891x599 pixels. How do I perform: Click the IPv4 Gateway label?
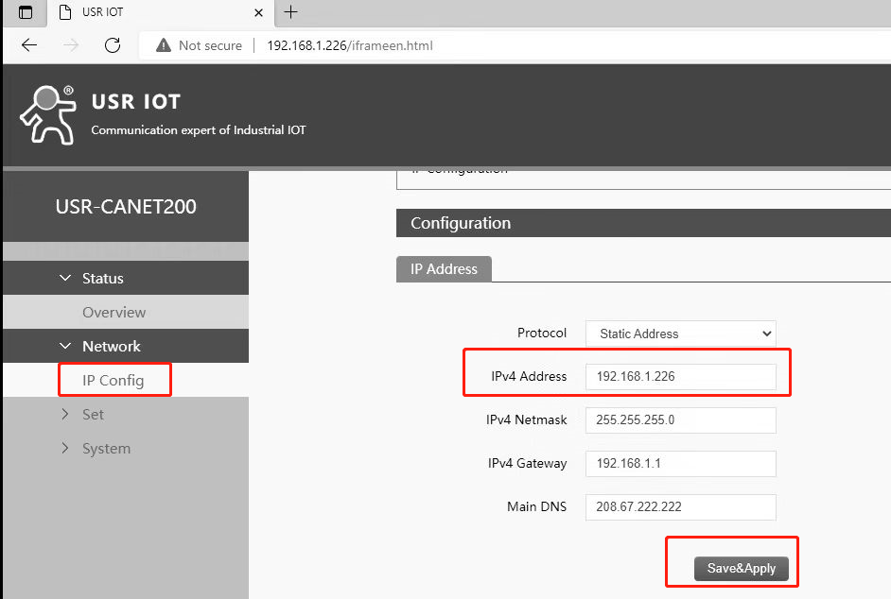pyautogui.click(x=528, y=463)
